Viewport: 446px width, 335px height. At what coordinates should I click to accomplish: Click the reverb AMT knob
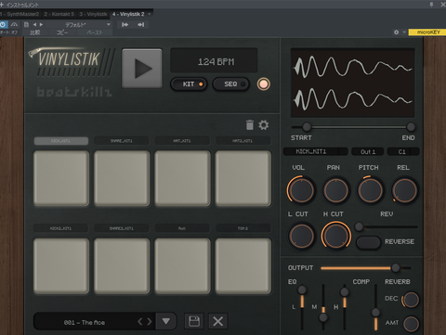tap(411, 324)
